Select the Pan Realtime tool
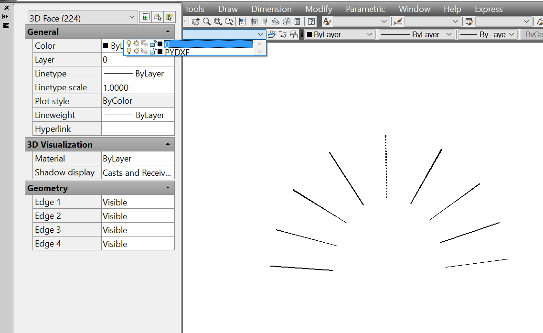The width and height of the screenshot is (543, 333). (195, 21)
